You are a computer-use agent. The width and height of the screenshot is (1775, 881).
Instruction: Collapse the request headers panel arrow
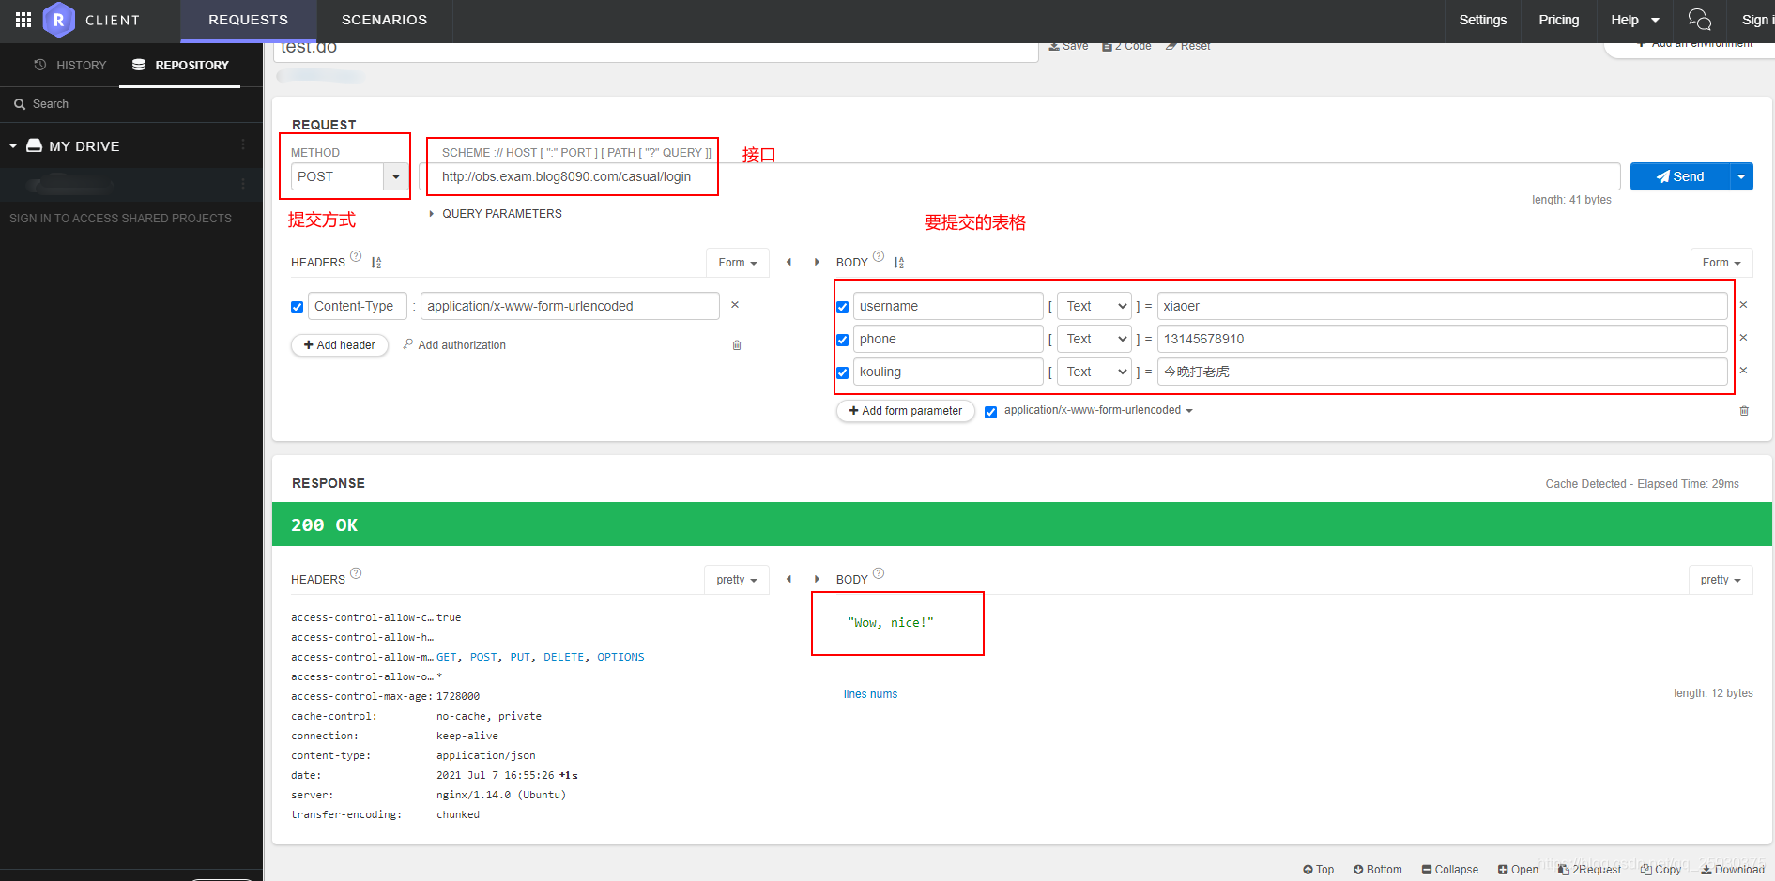point(788,263)
